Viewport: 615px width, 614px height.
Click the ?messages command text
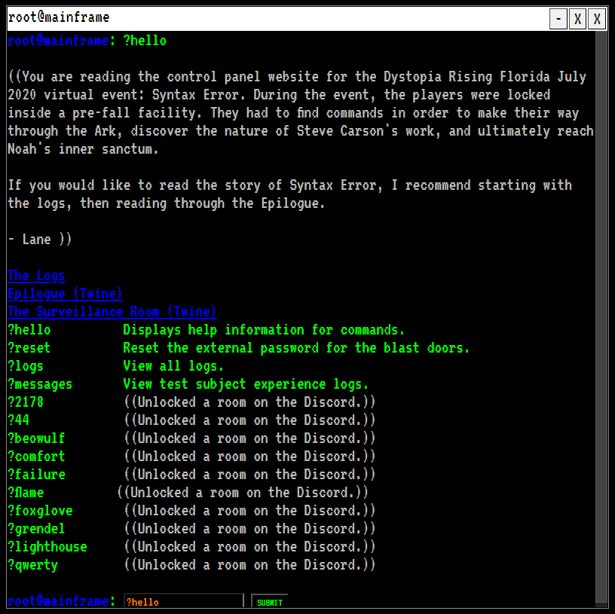[x=40, y=384]
